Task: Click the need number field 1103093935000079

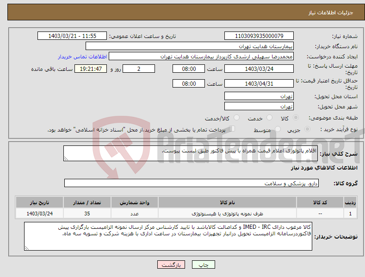Action: (x=259, y=36)
